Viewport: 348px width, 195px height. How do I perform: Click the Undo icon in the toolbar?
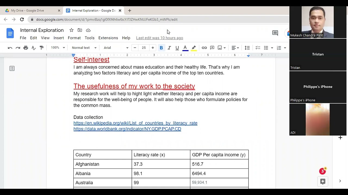click(x=10, y=48)
